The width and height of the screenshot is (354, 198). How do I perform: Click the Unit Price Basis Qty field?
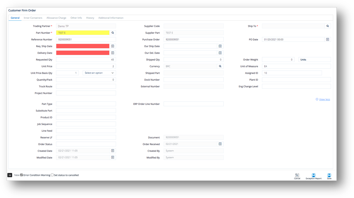pyautogui.click(x=67, y=73)
